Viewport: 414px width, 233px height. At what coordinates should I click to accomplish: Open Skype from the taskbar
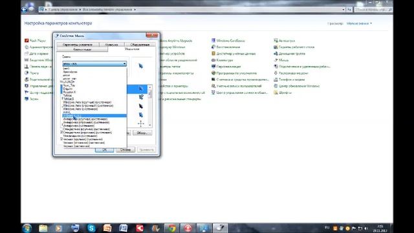click(x=91, y=228)
